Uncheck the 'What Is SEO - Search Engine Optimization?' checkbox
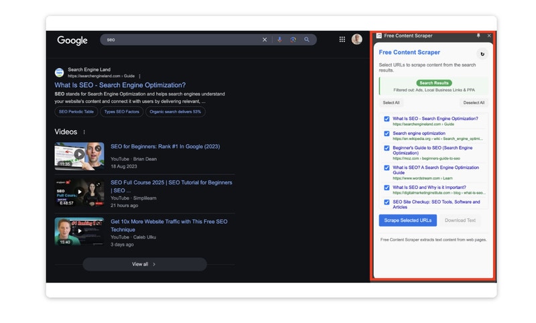The height and width of the screenshot is (323, 536). click(x=387, y=119)
